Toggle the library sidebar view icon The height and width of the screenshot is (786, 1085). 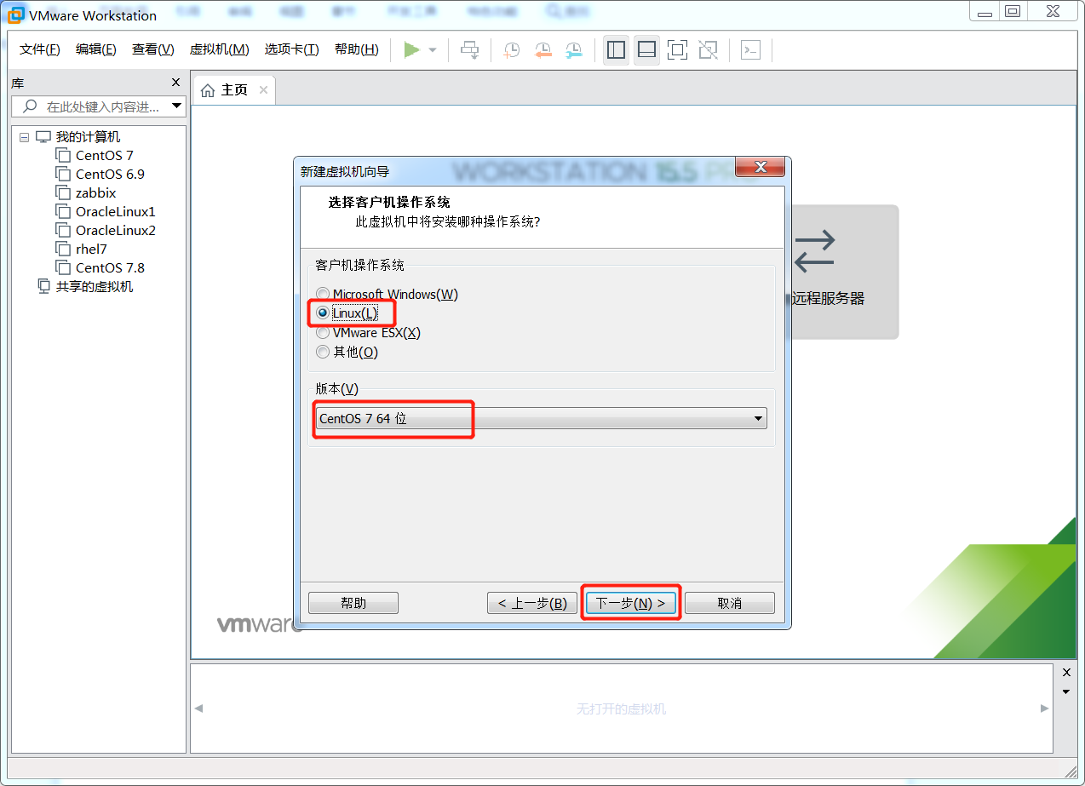point(616,50)
